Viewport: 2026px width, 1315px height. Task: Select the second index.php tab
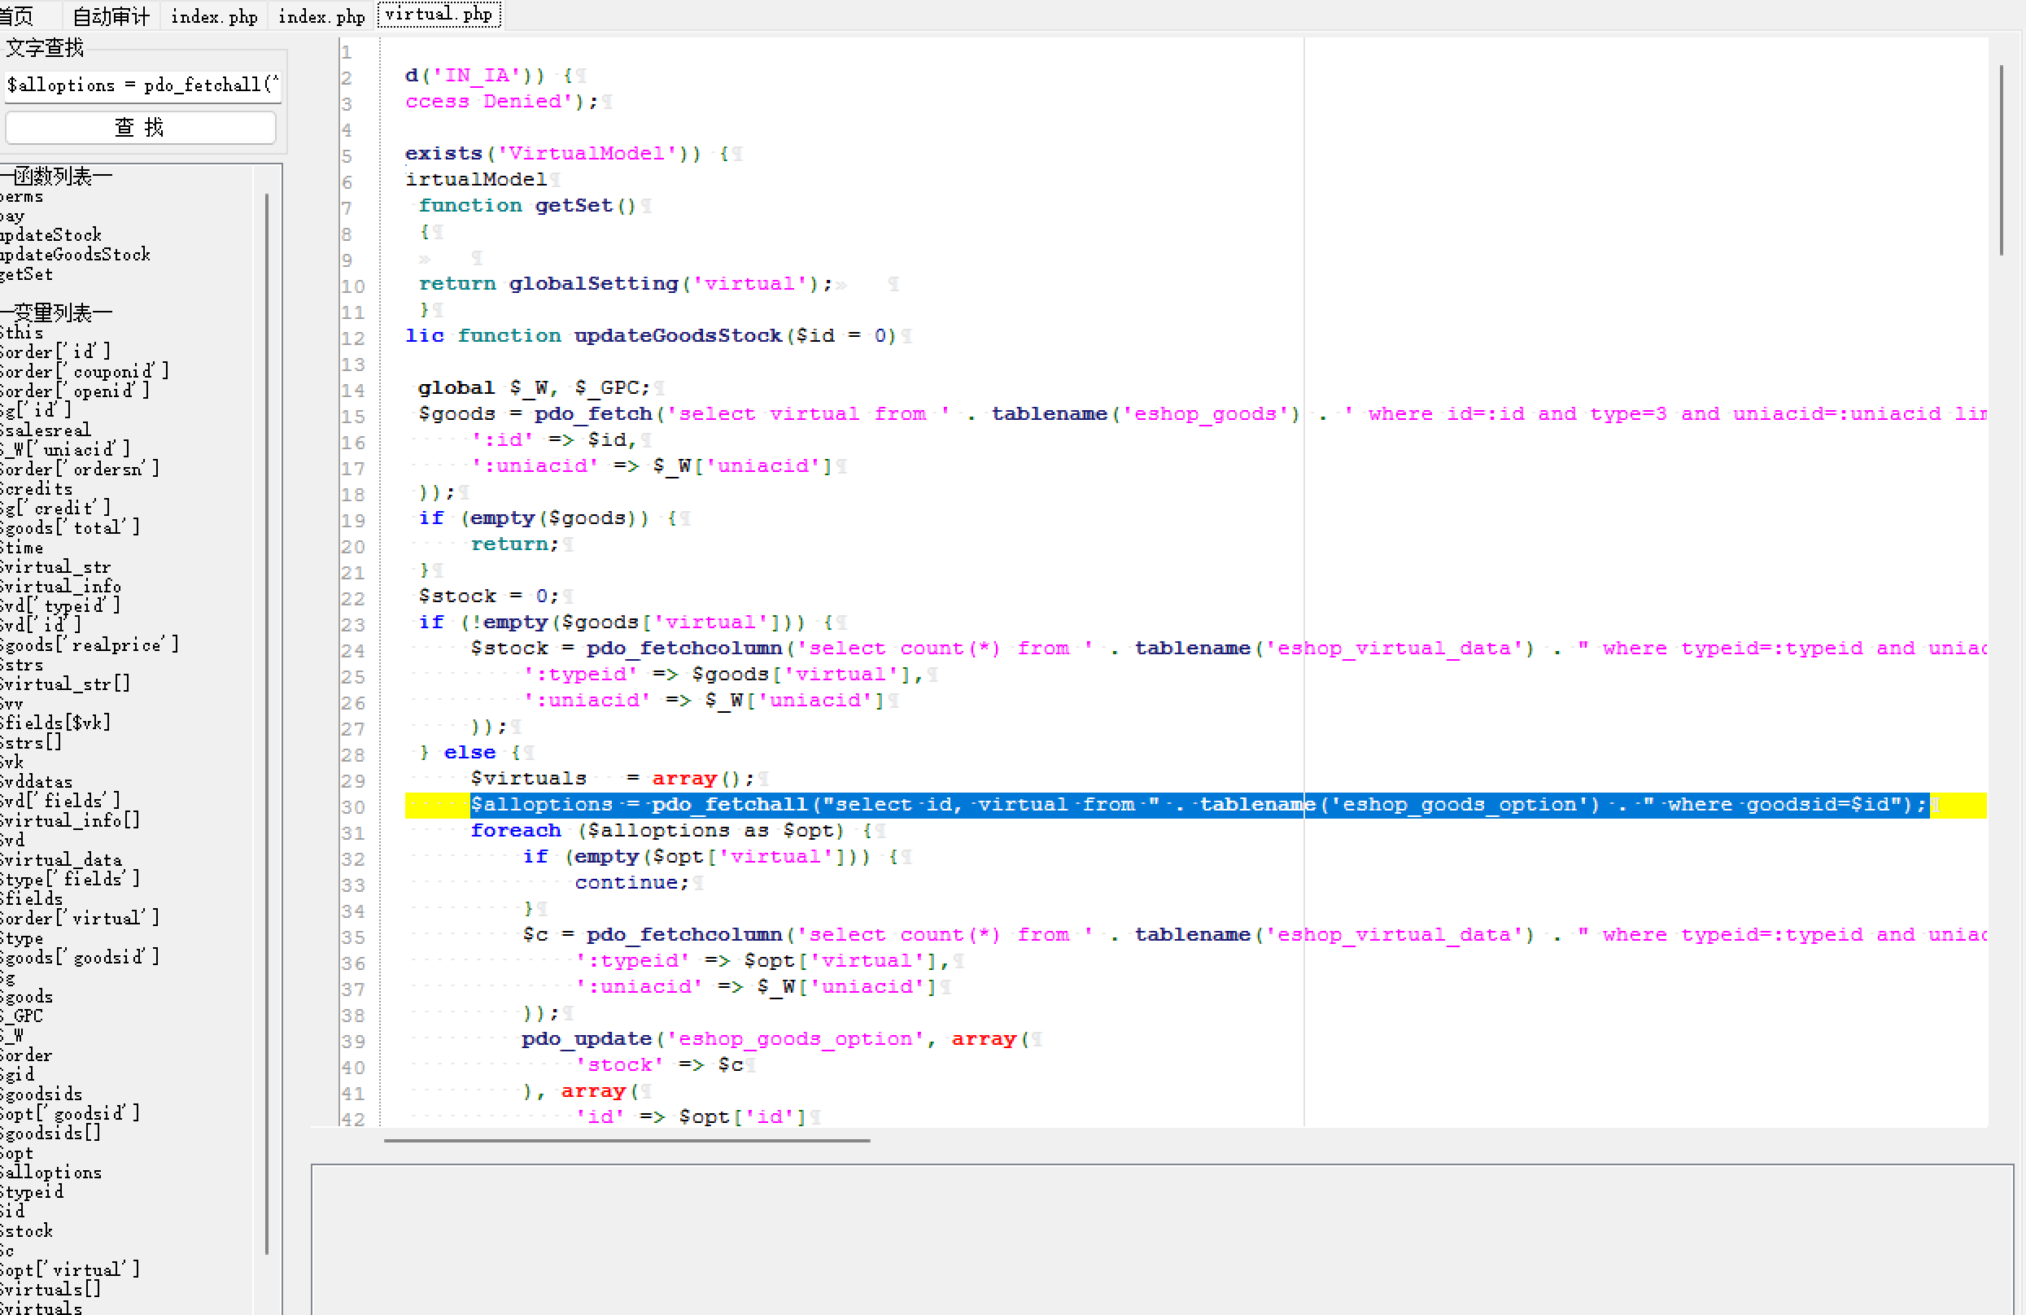coord(321,15)
